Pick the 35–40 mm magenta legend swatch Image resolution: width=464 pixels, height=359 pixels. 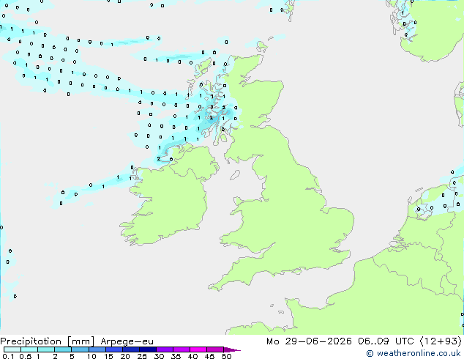pos(181,349)
